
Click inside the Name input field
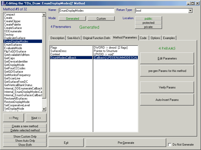pyautogui.click(x=86, y=11)
